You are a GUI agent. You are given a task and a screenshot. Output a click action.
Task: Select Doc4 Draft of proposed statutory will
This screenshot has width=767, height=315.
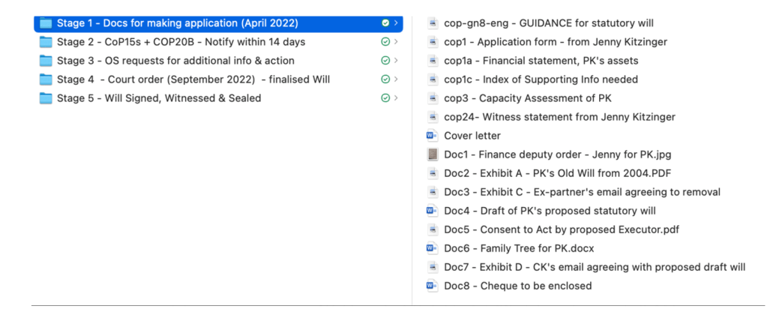(x=550, y=211)
